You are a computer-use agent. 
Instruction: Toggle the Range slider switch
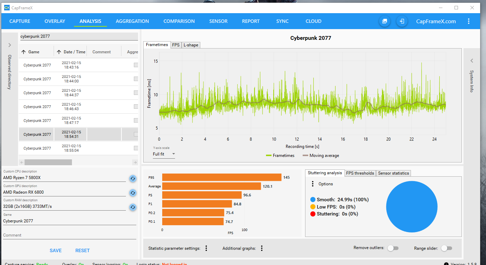(x=447, y=248)
